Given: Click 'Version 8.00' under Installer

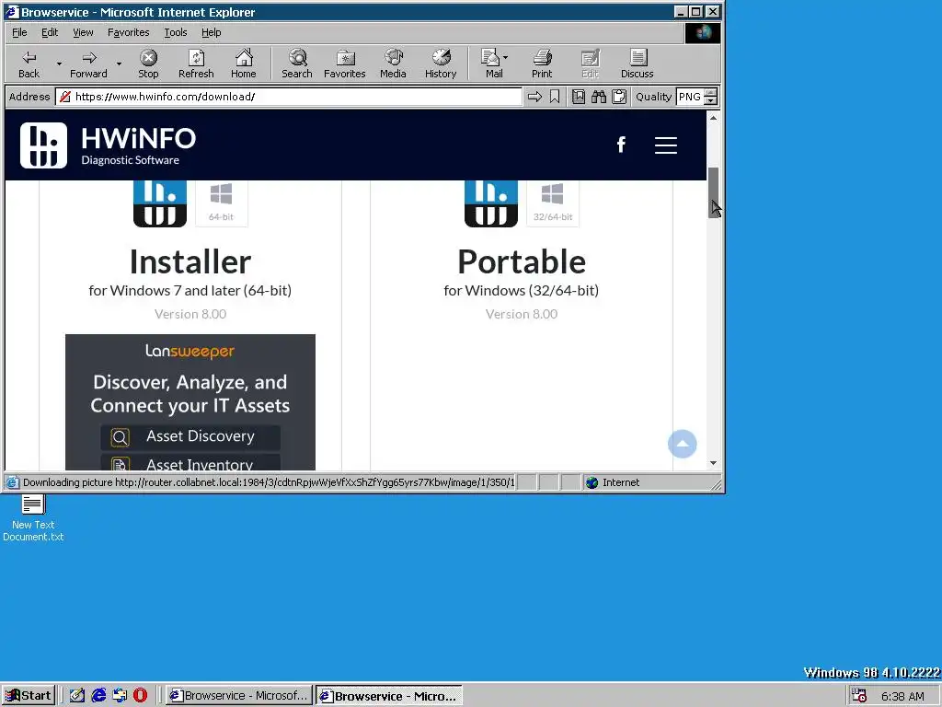Looking at the screenshot, I should (x=190, y=314).
